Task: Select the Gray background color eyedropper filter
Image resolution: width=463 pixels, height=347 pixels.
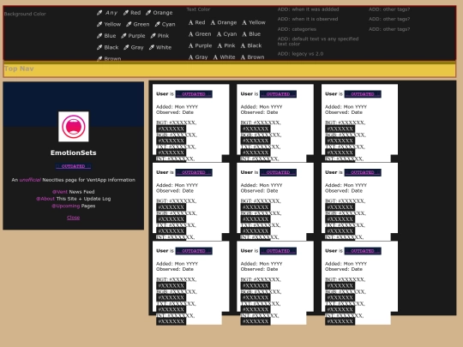Action: [134, 47]
